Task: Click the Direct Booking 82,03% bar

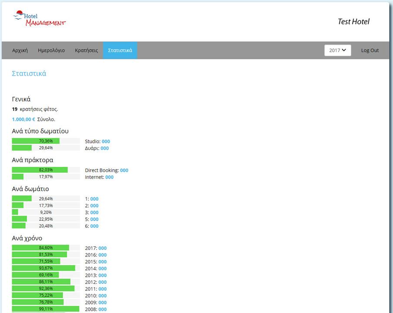Action: pos(46,170)
